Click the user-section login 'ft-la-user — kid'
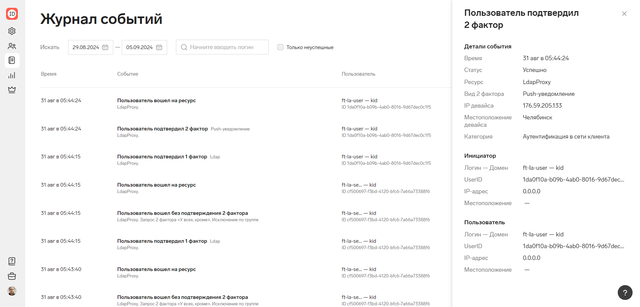This screenshot has height=307, width=640. (x=543, y=234)
